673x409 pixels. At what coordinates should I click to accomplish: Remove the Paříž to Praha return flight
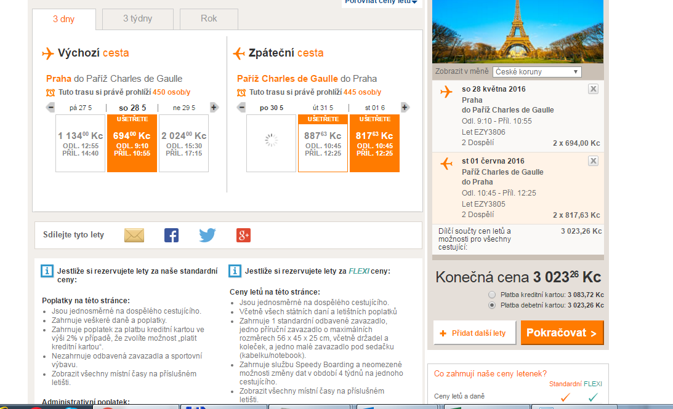tap(592, 161)
